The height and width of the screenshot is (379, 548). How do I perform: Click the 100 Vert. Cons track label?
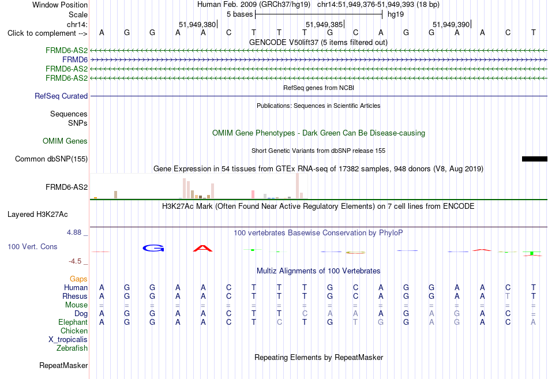pyautogui.click(x=32, y=246)
